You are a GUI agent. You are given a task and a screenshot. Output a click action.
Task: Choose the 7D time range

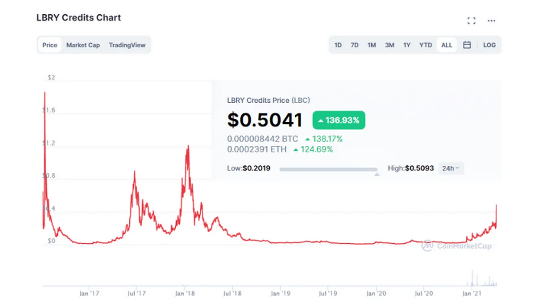pos(355,45)
